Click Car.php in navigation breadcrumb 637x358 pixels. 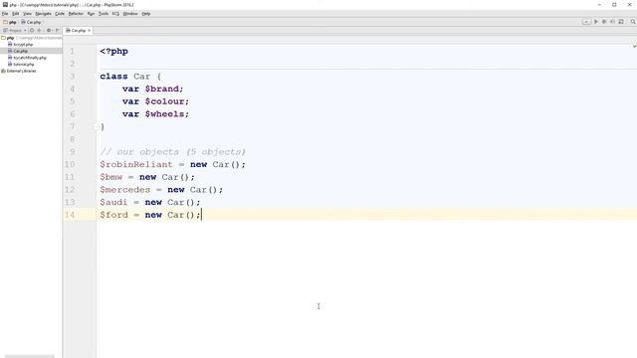31,22
